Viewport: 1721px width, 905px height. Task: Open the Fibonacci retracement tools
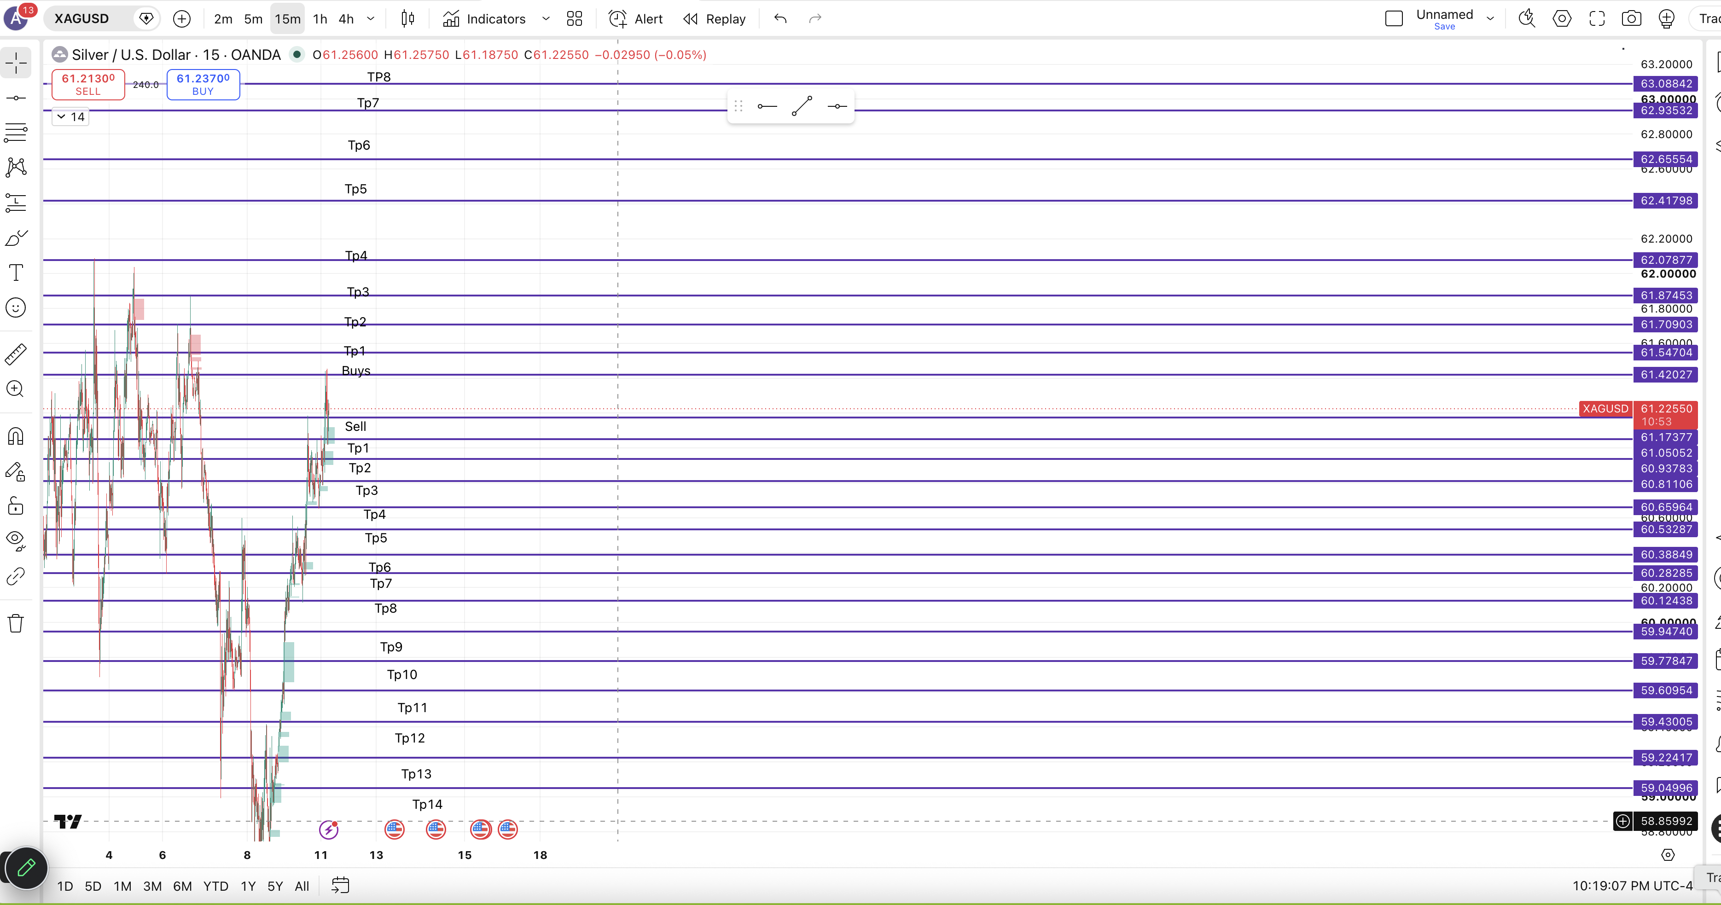(x=16, y=132)
